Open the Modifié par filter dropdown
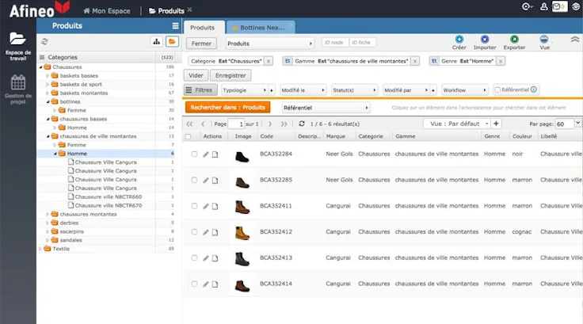Image resolution: width=583 pixels, height=324 pixels. pyautogui.click(x=406, y=90)
